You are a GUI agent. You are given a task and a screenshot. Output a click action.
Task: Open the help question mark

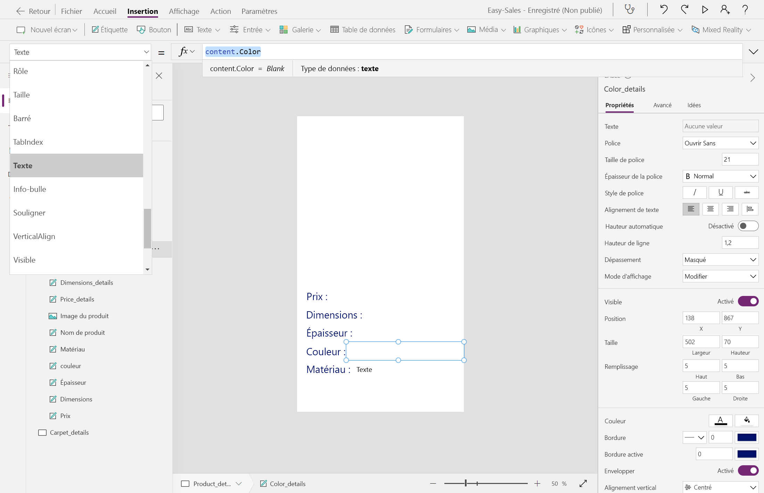click(x=745, y=9)
